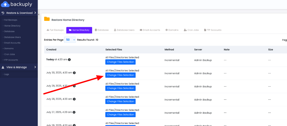Click Change Files Selection for July 30 backup
The image size is (287, 126).
tap(121, 75)
